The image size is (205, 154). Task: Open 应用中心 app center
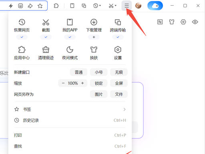click(x=22, y=53)
